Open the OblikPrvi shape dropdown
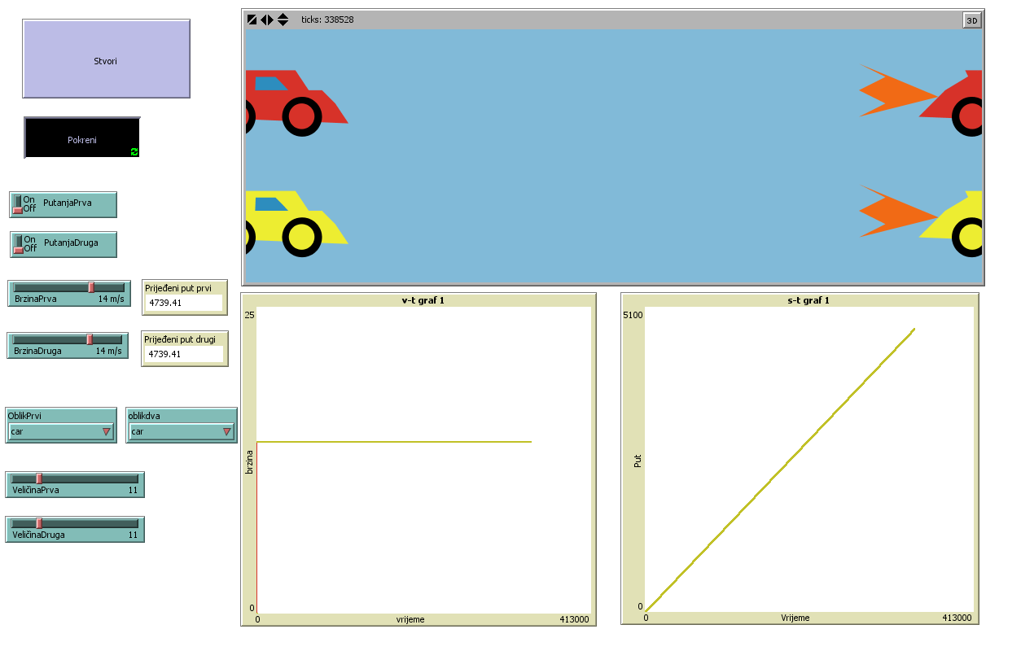The image size is (1021, 651). (x=60, y=431)
